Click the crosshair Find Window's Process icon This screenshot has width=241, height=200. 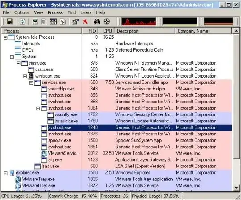tap(107, 22)
